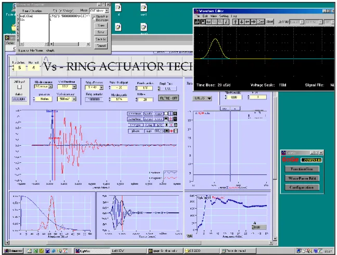Open the top voltage range dropdown showing V

(x=67, y=87)
